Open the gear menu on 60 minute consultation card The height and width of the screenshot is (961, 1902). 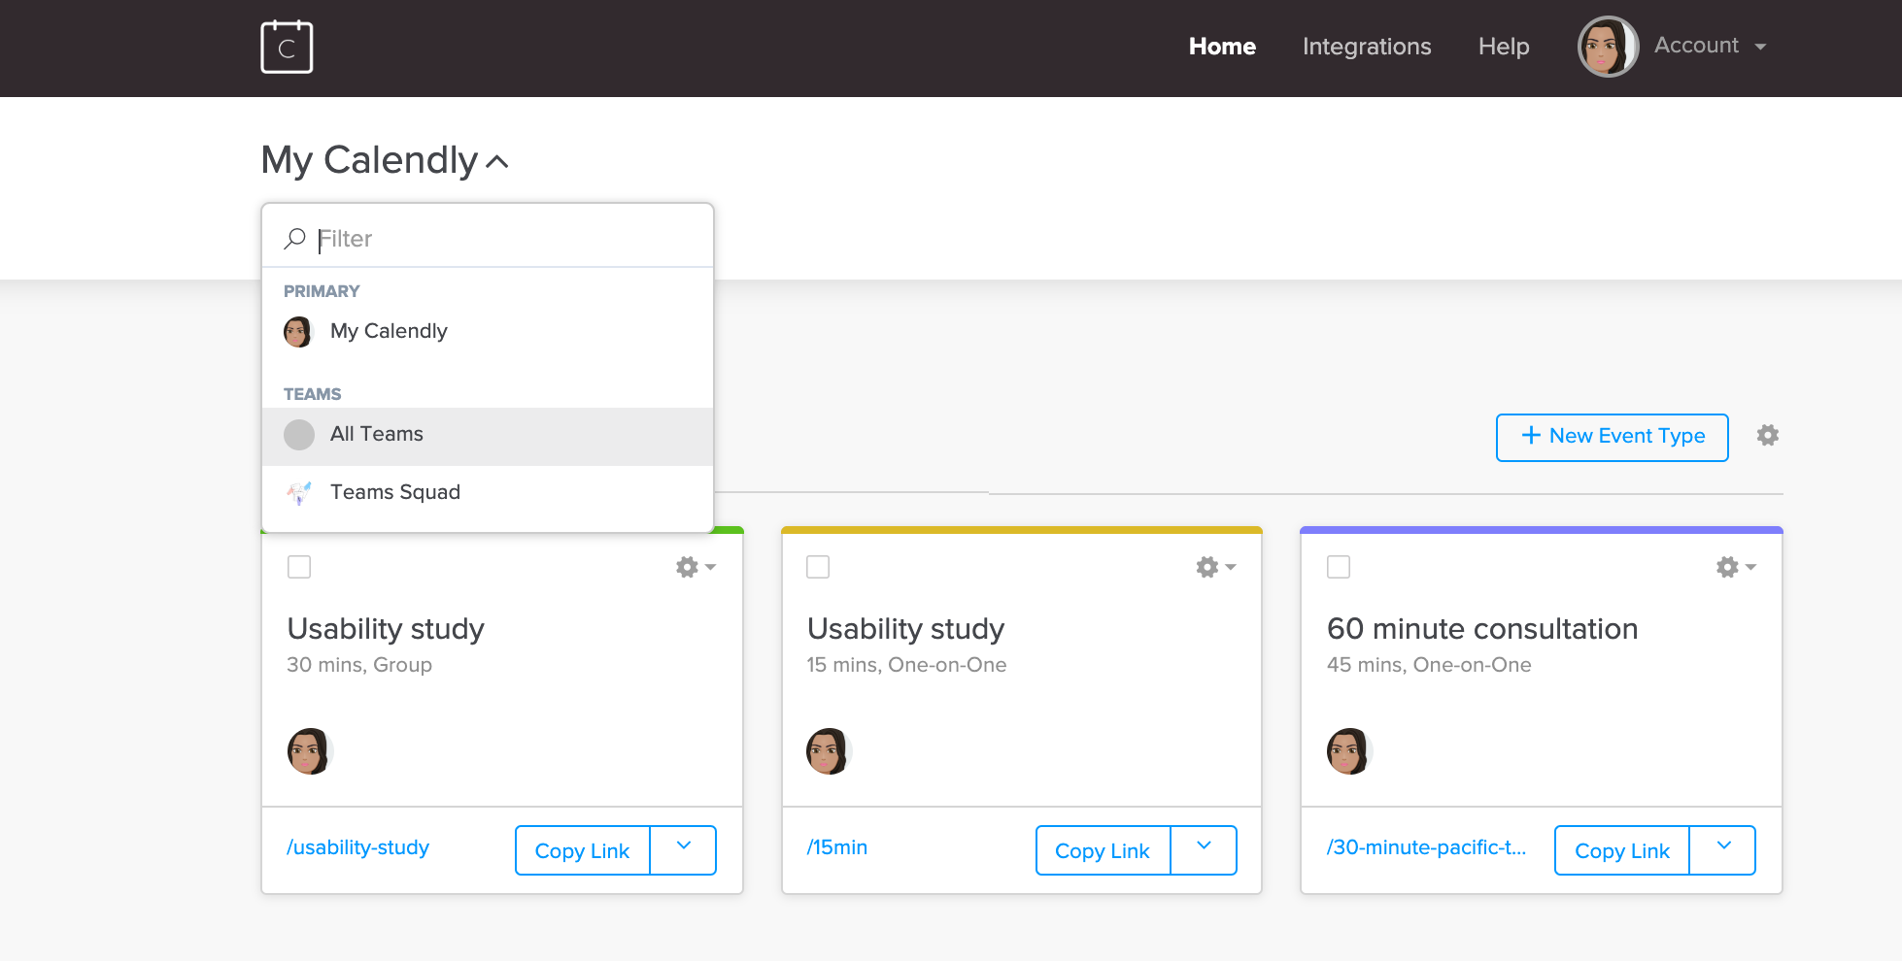(x=1728, y=567)
